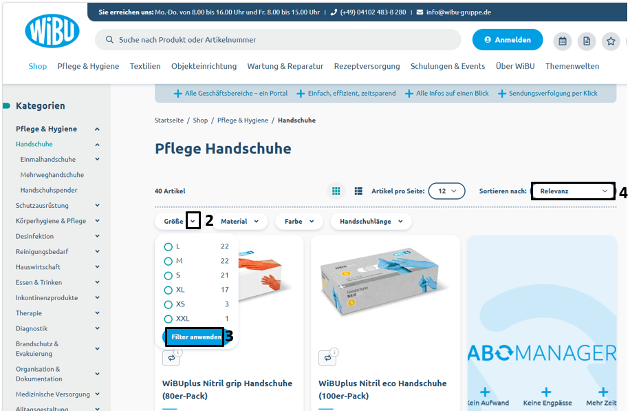Open WiBUplus Nitril eco Handschuhe title
The image size is (630, 413).
click(382, 390)
